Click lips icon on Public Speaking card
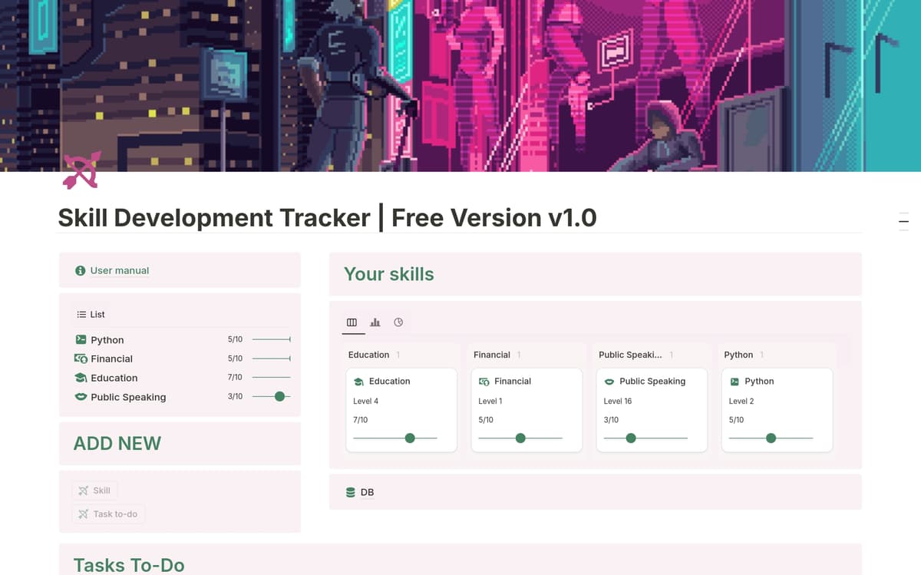The image size is (921, 575). coord(609,382)
